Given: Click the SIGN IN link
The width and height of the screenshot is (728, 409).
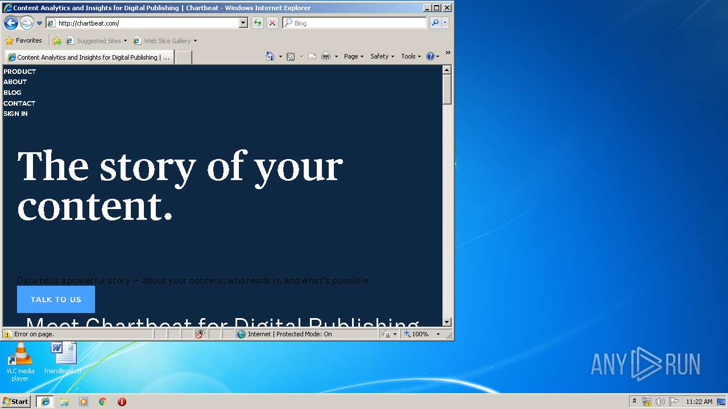Looking at the screenshot, I should pyautogui.click(x=16, y=114).
